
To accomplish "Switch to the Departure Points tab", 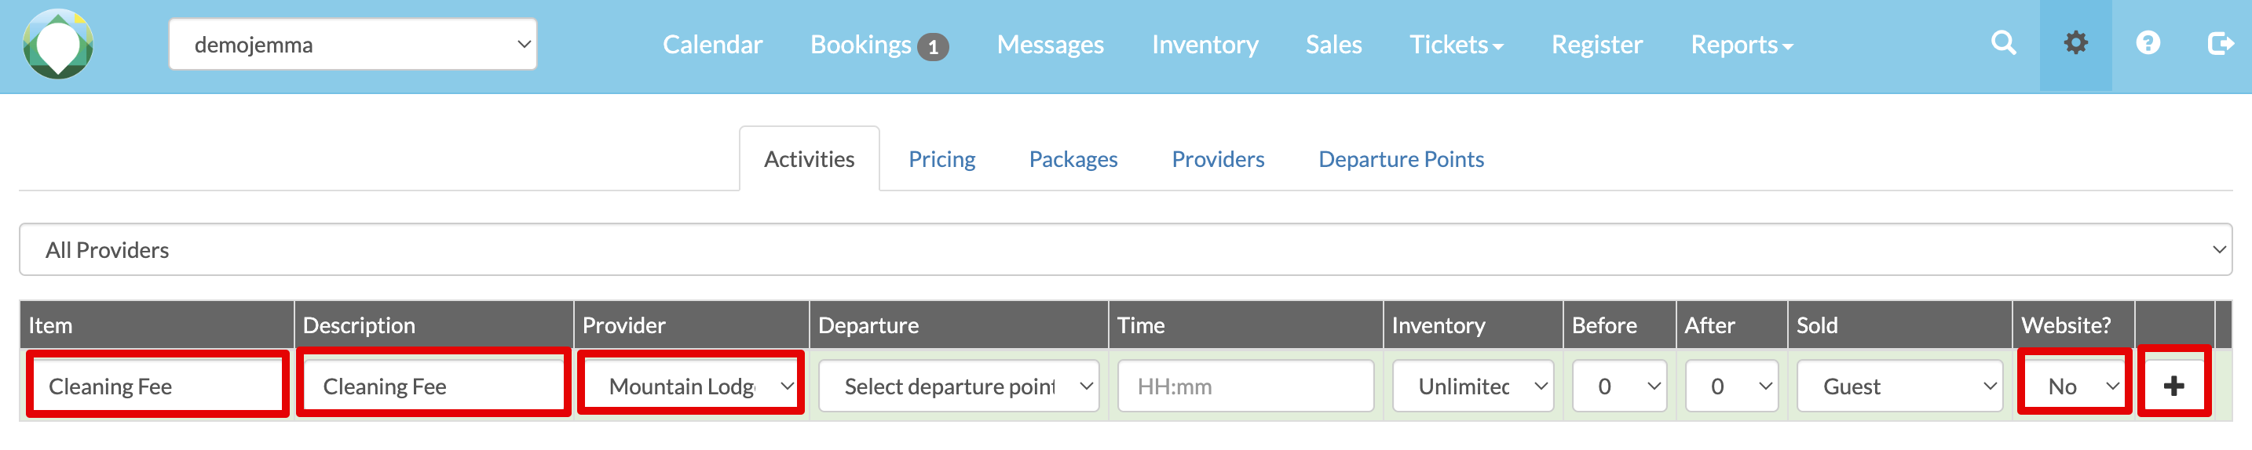I will (x=1401, y=160).
